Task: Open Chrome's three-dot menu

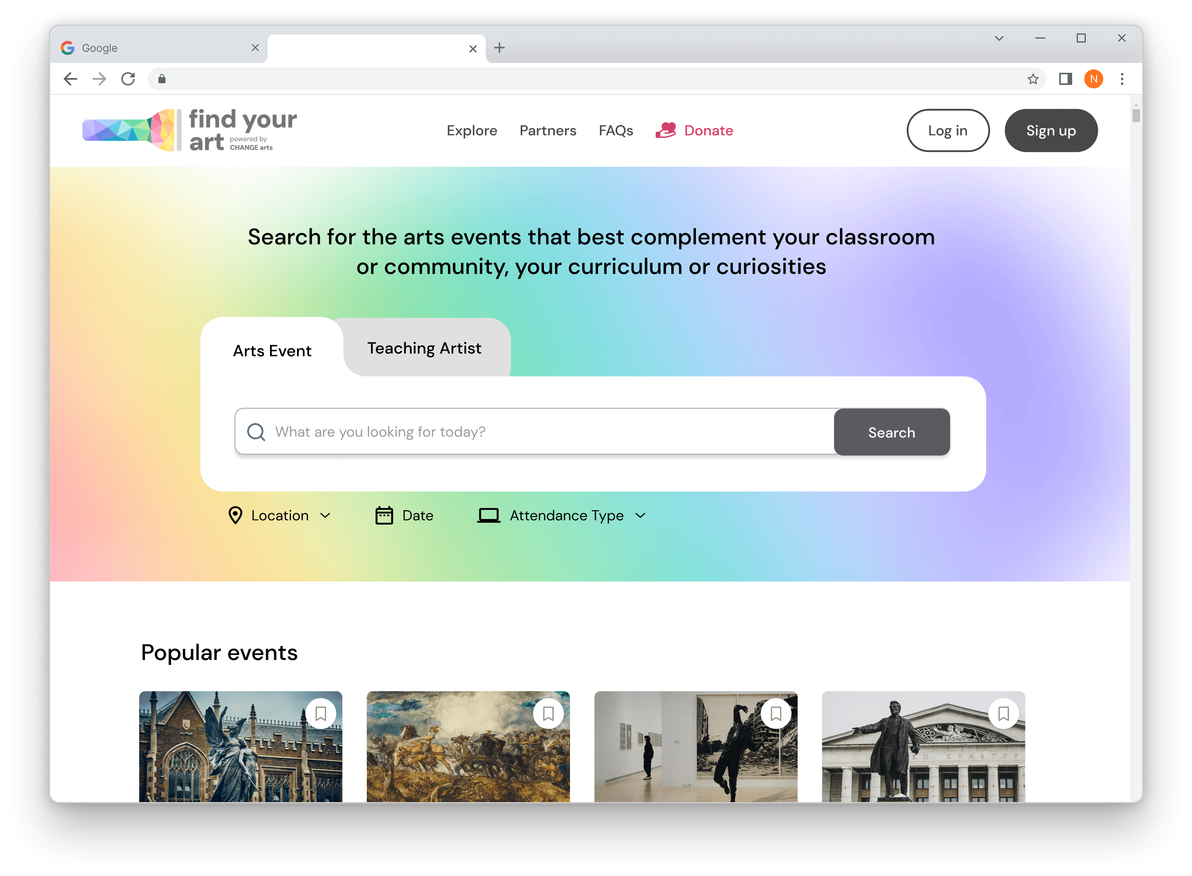Action: tap(1121, 79)
